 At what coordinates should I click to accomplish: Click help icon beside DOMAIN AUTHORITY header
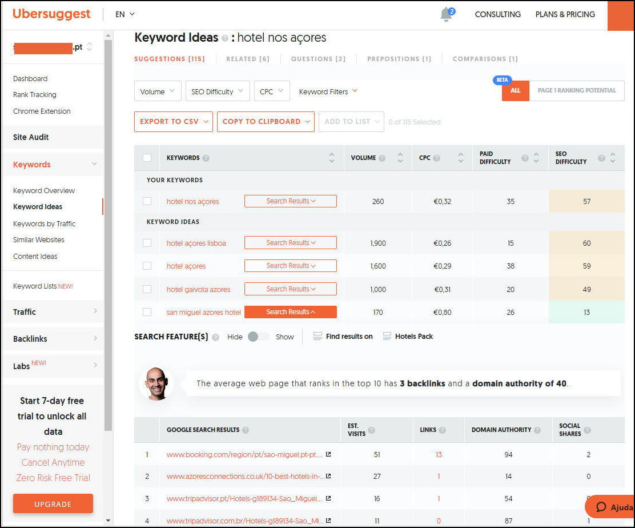tap(537, 430)
